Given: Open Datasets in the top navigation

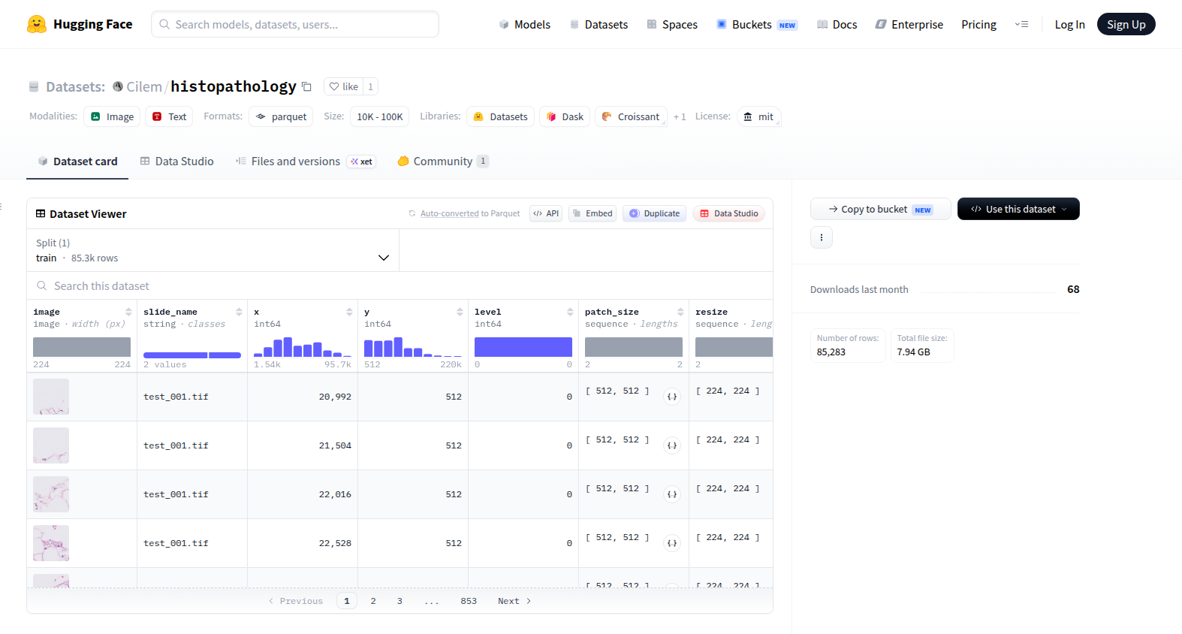Looking at the screenshot, I should pyautogui.click(x=599, y=25).
